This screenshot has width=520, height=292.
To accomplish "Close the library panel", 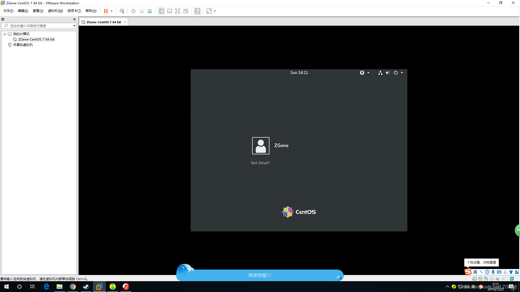I will 74,19.
